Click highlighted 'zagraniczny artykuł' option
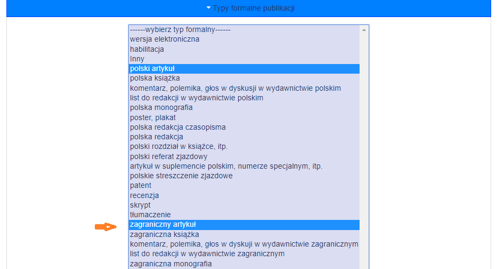Viewport: 497px width, 269px height. pos(163,225)
